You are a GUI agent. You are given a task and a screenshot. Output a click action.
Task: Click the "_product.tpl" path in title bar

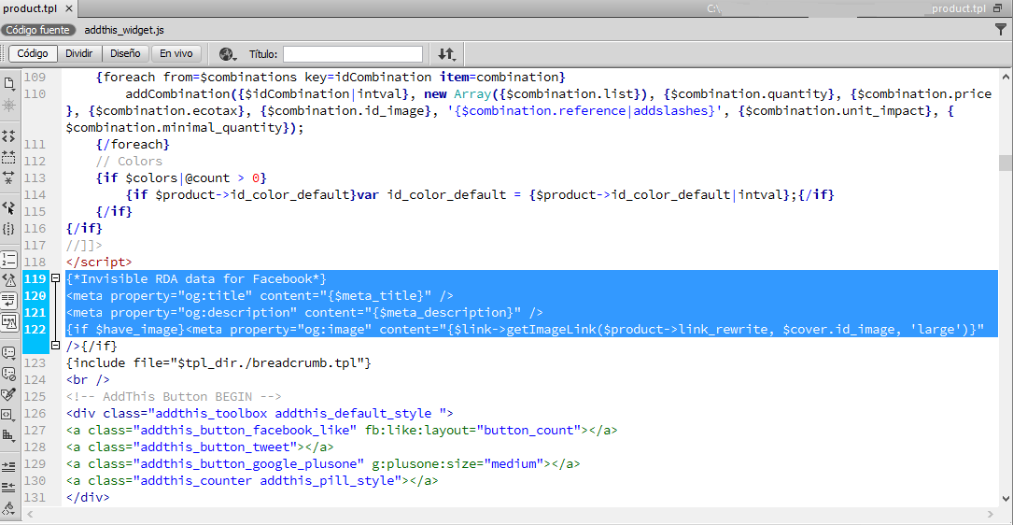pyautogui.click(x=960, y=8)
